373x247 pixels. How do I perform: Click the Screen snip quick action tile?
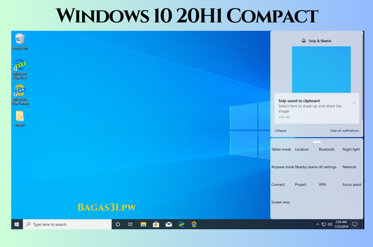[280, 202]
